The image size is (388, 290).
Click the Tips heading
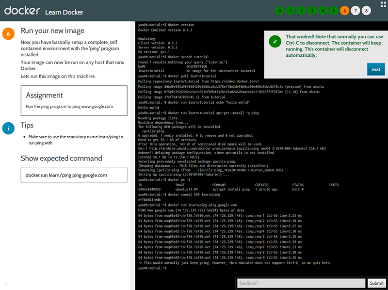pos(27,125)
